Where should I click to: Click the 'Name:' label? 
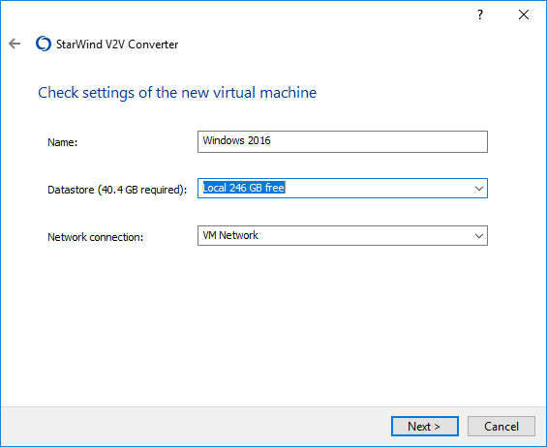(62, 142)
